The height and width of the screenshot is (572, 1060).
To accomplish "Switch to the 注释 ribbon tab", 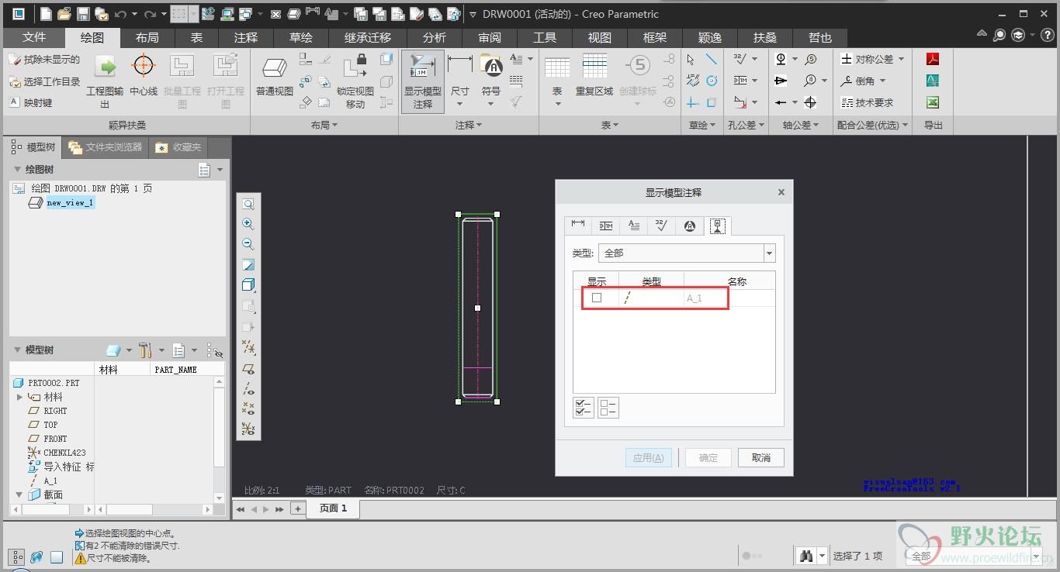I will pos(246,37).
